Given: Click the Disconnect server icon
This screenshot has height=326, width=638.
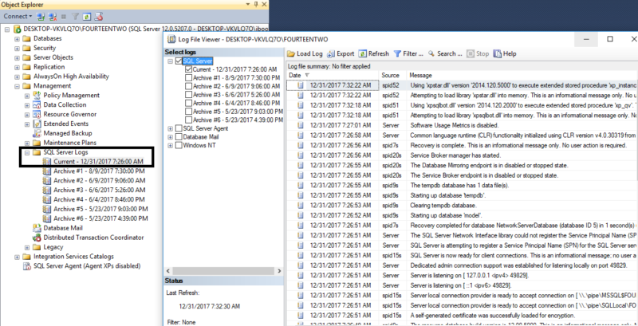Looking at the screenshot, I should (52, 17).
